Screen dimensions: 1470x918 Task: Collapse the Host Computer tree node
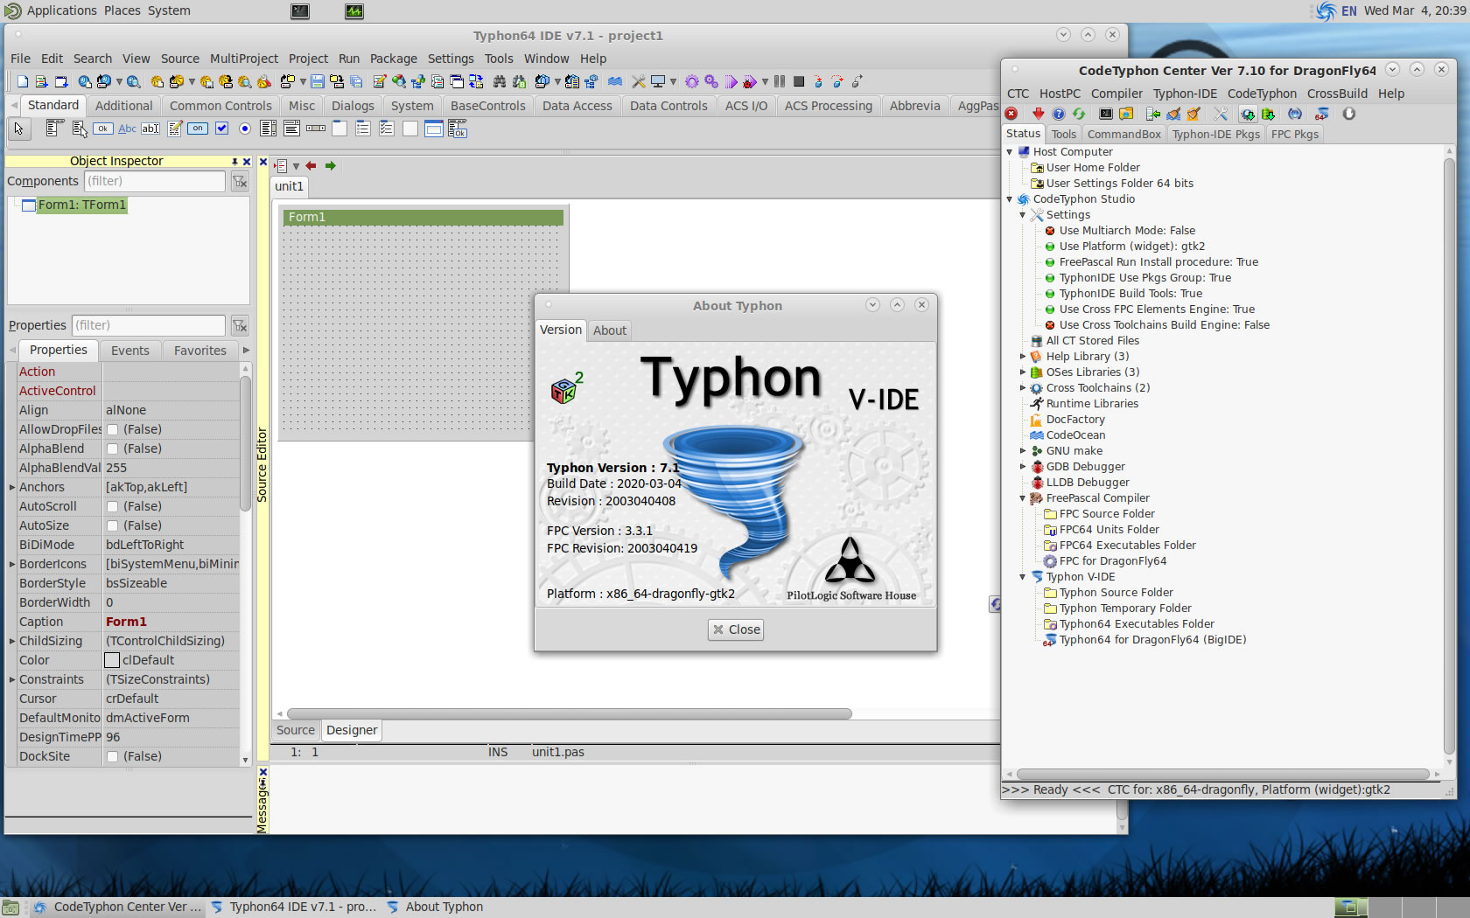click(1010, 152)
